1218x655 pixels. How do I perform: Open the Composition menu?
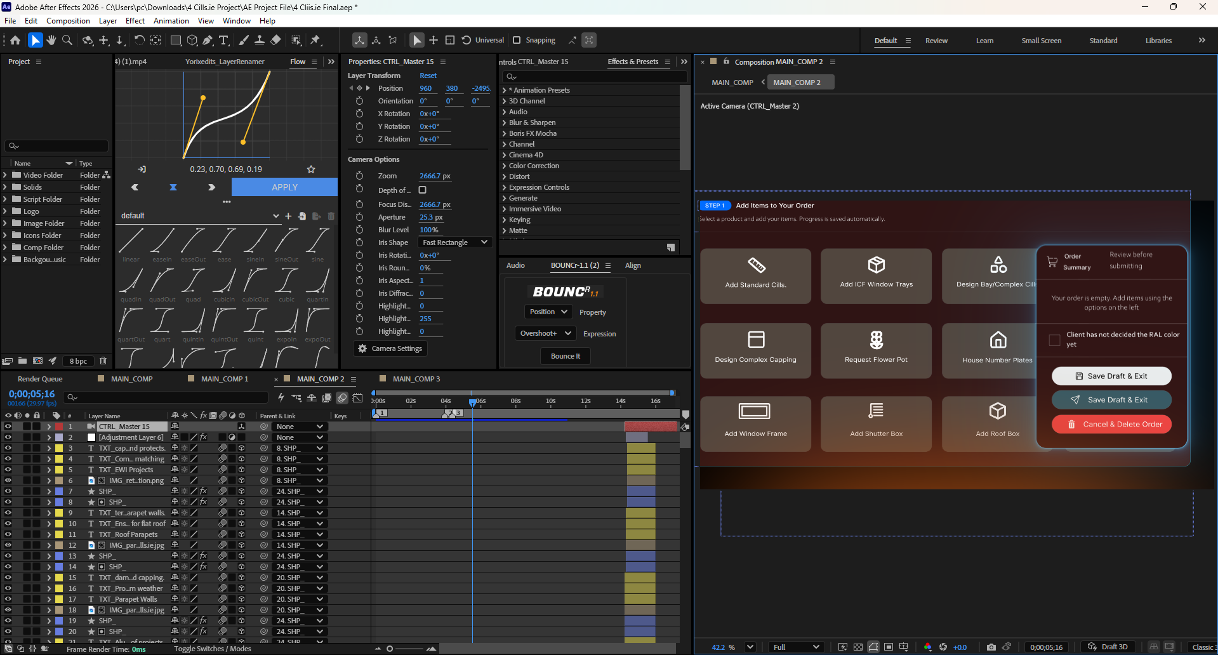[68, 21]
